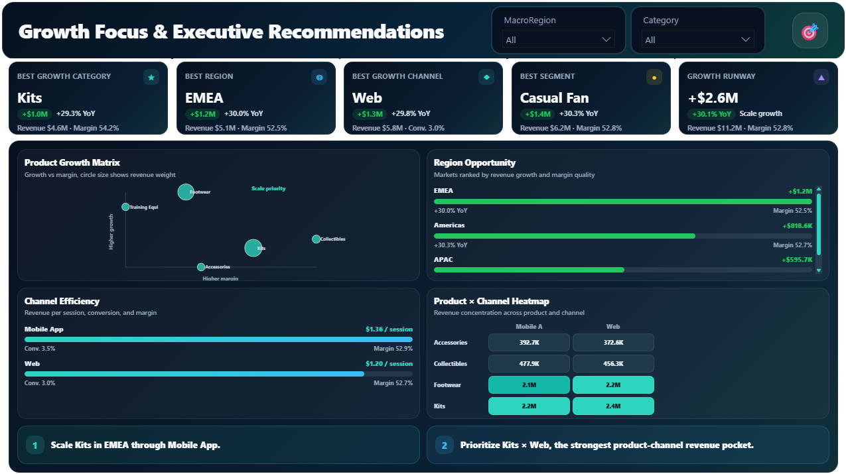
Task: Click Prioritize Kits × Web recommendation text
Action: pyautogui.click(x=607, y=445)
